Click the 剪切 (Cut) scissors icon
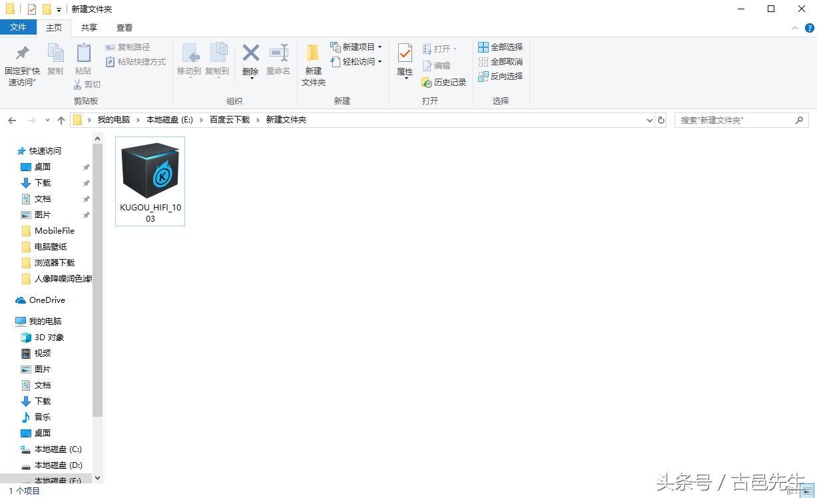This screenshot has height=498, width=817. 77,85
